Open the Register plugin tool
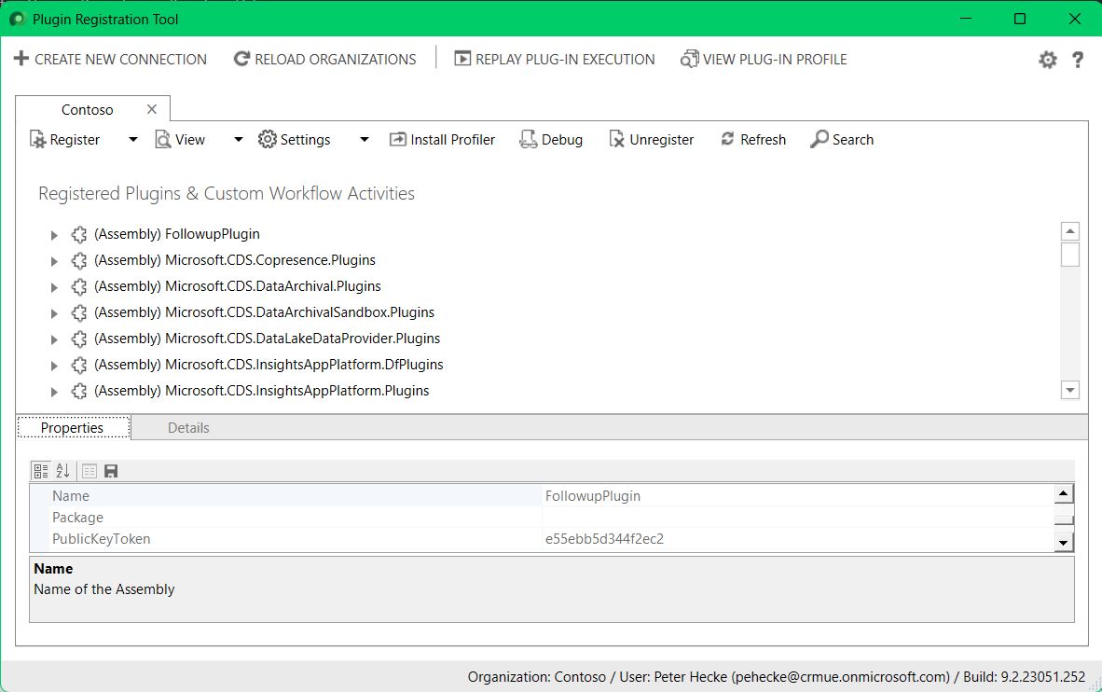Image resolution: width=1102 pixels, height=692 pixels. [65, 139]
